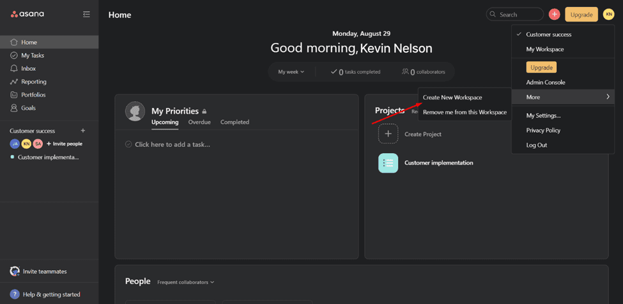Toggle the new task completion circle
The image size is (623, 304).
128,144
